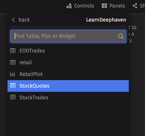Select the highlighted StockQuotes entry
Viewport: 145px width, 136px height.
pyautogui.click(x=68, y=86)
